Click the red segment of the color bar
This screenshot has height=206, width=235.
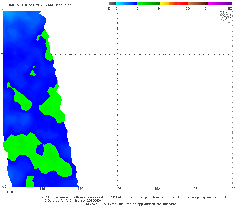pos(182,4)
